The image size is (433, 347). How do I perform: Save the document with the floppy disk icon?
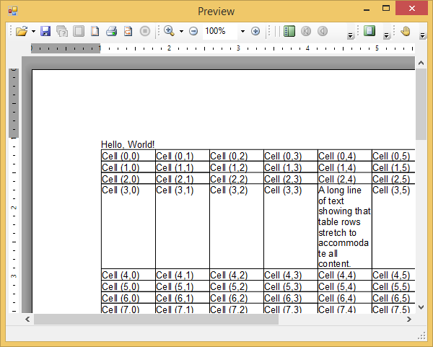point(45,31)
